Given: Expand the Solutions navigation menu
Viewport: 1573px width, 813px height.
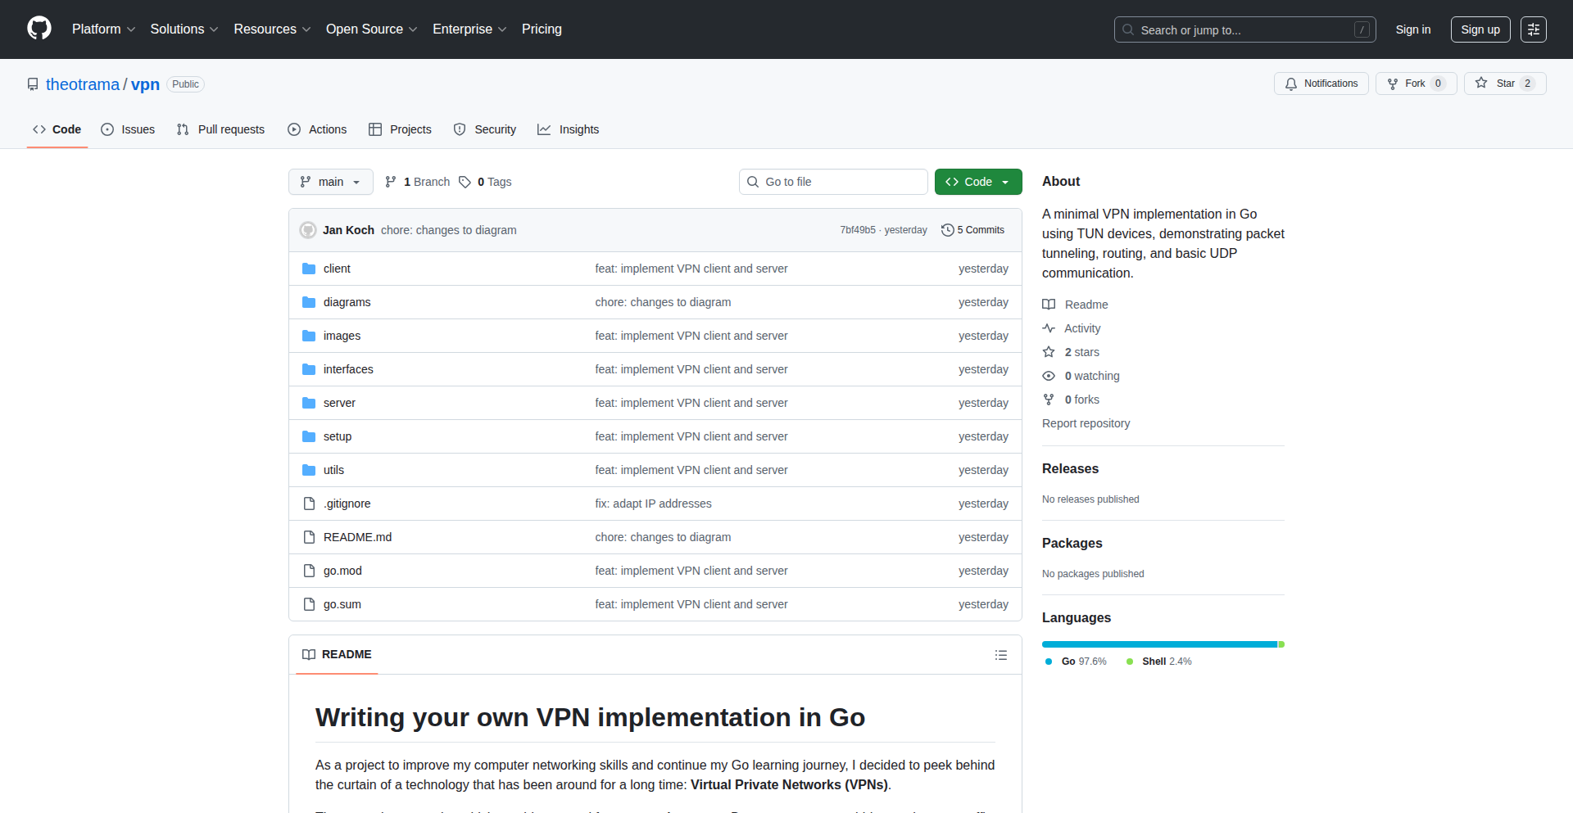Looking at the screenshot, I should pos(184,29).
